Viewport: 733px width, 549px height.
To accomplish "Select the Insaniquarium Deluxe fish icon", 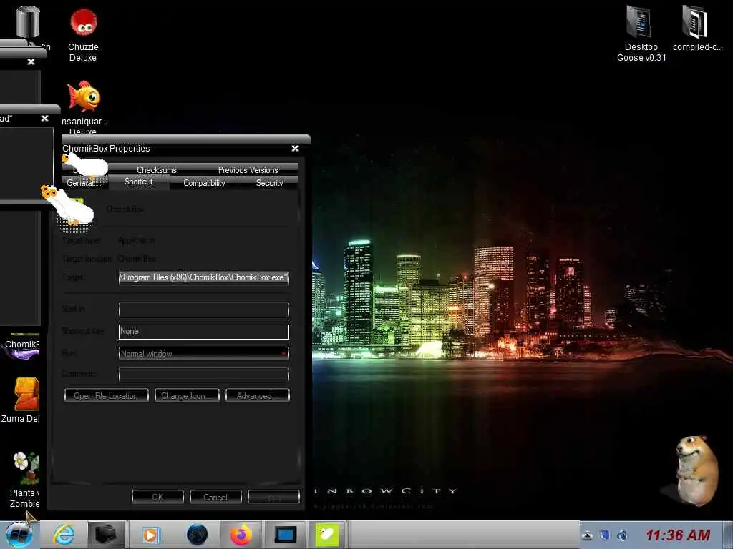I will point(84,97).
